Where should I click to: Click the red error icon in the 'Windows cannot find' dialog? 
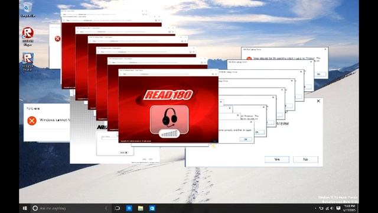pos(32,121)
